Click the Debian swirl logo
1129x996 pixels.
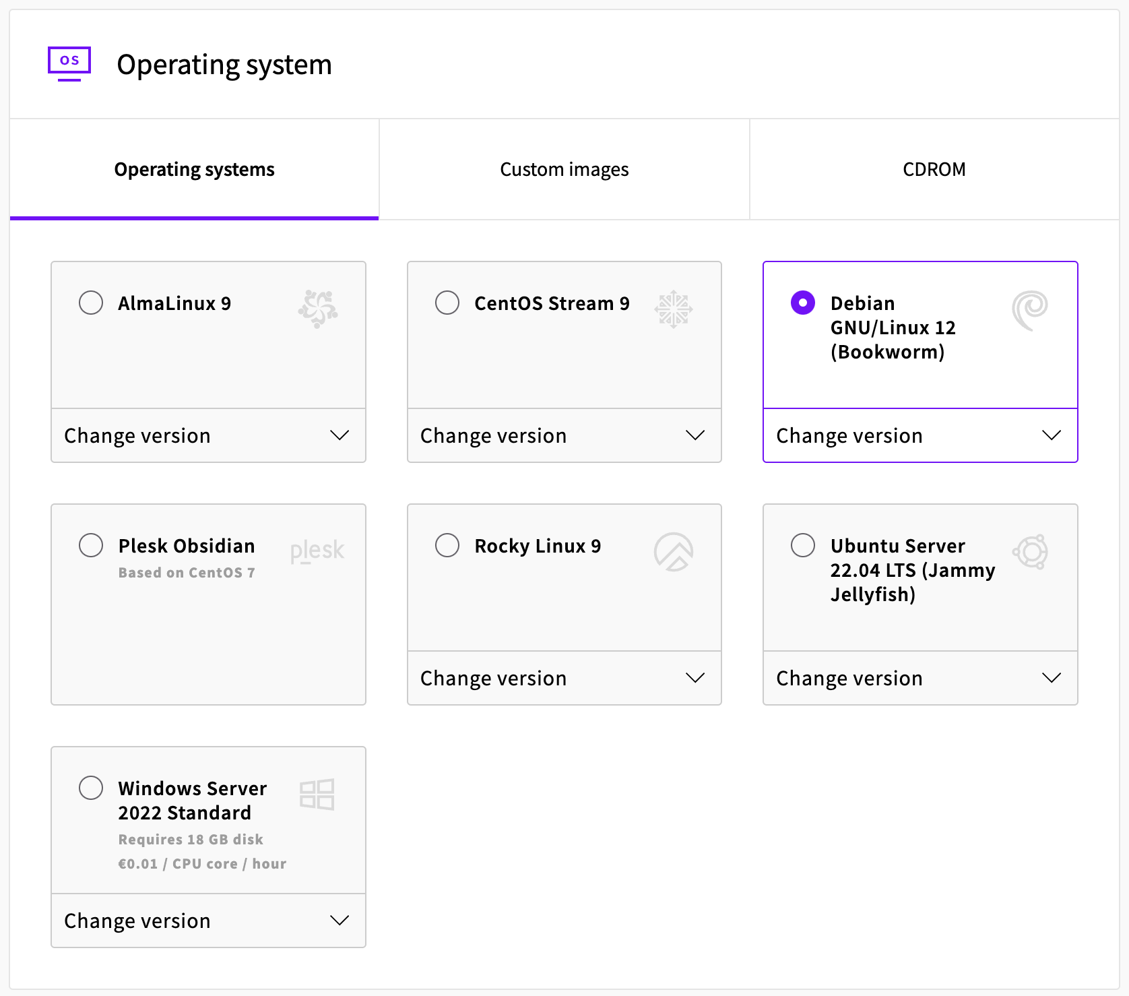tap(1030, 310)
